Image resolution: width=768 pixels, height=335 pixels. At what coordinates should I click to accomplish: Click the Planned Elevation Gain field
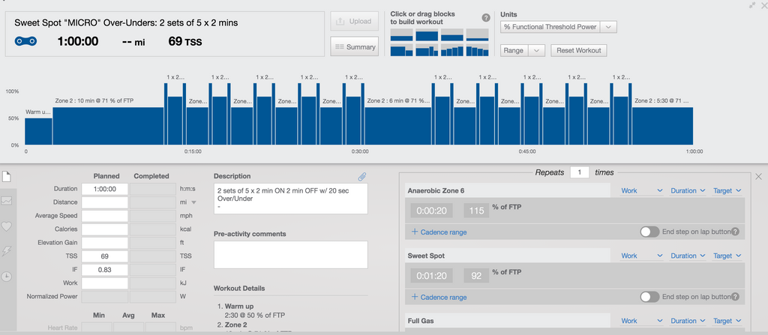105,242
